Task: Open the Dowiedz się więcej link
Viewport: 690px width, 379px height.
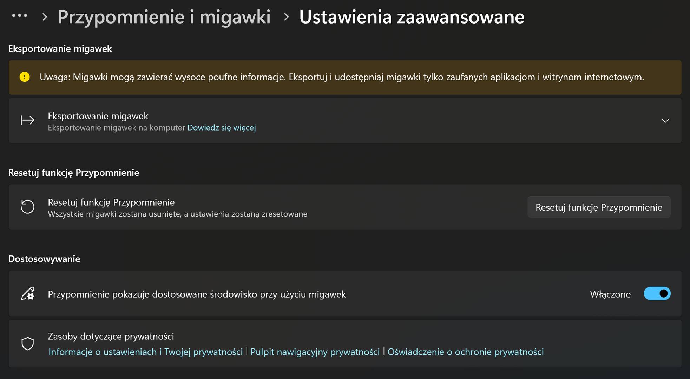Action: [221, 128]
